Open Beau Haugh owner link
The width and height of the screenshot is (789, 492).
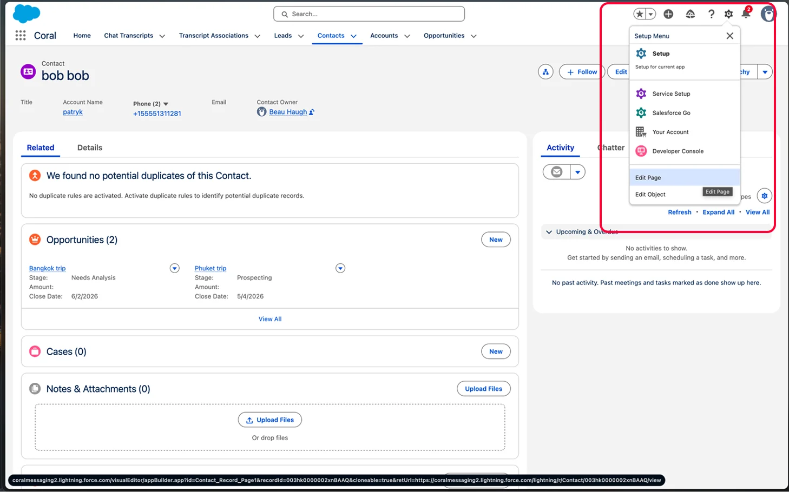(x=288, y=112)
